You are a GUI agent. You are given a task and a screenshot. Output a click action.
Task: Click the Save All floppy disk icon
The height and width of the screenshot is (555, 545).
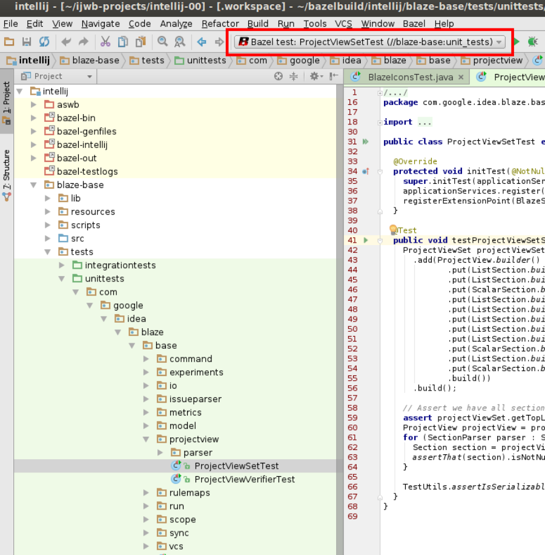pos(27,42)
